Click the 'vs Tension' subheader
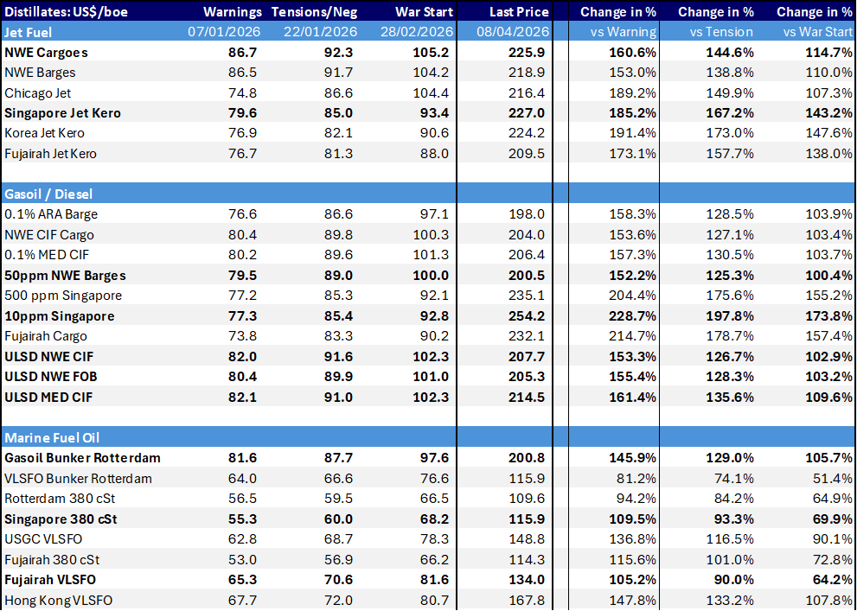The height and width of the screenshot is (611, 857). click(721, 32)
